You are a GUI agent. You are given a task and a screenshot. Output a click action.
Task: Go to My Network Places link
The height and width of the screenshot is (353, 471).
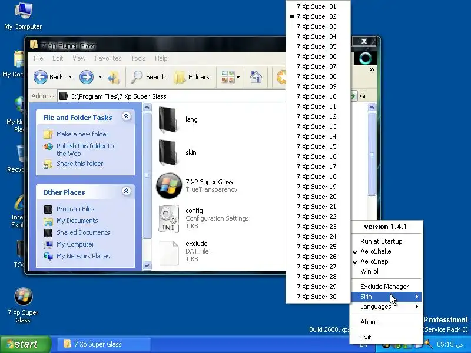[83, 256]
